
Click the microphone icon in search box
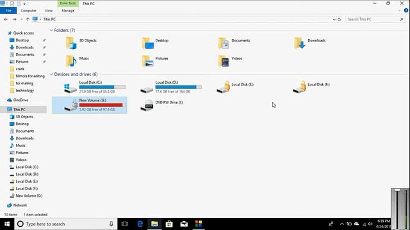[111, 224]
